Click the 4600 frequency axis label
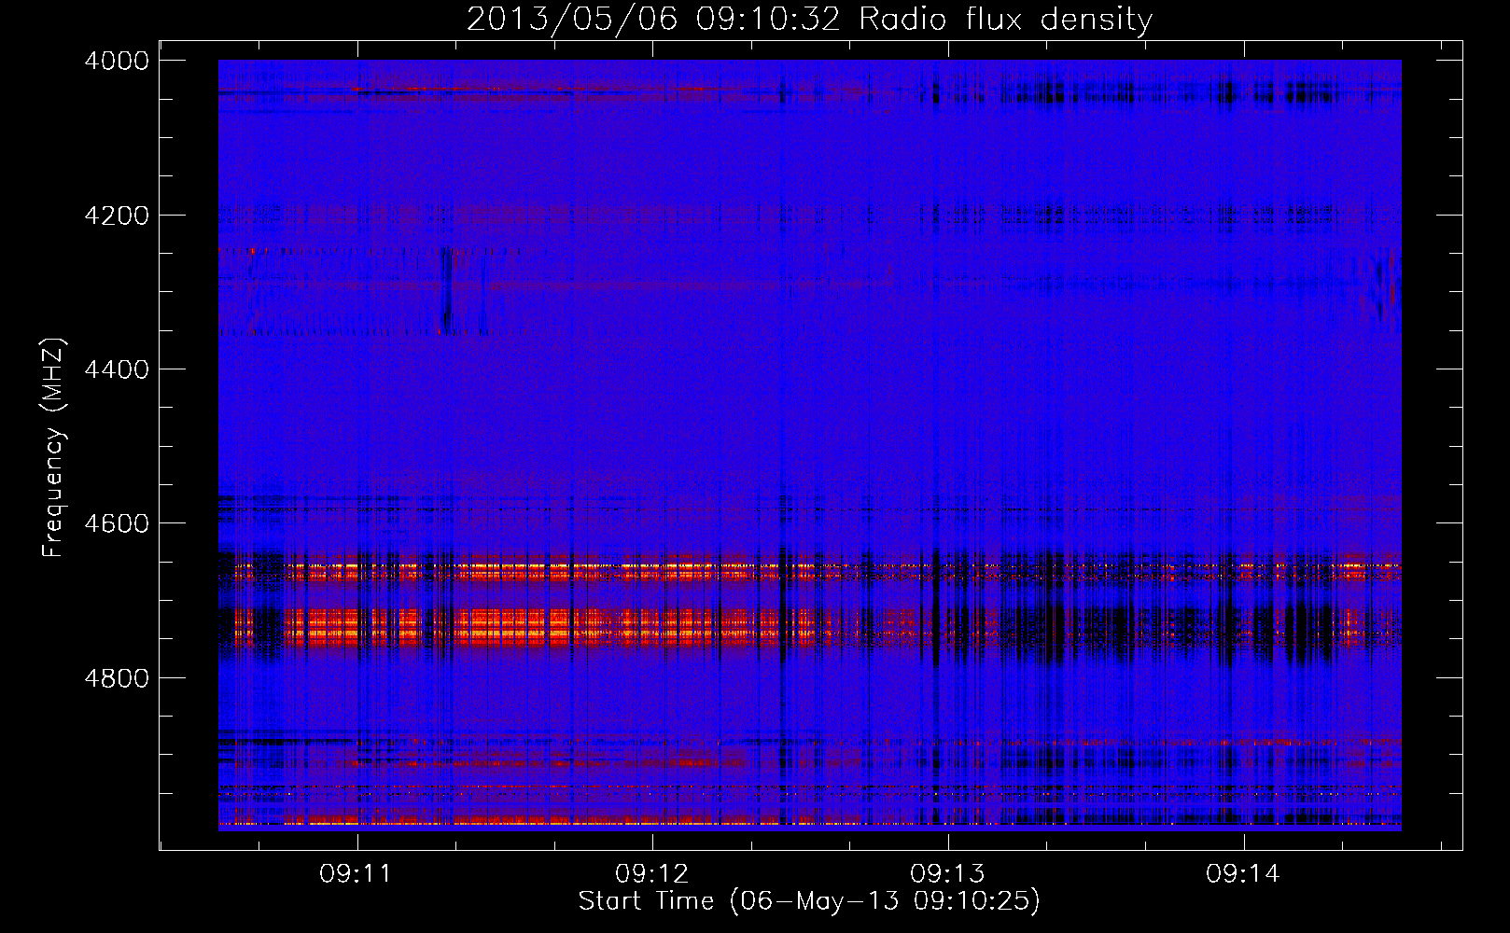Image resolution: width=1510 pixels, height=933 pixels. coord(117,523)
